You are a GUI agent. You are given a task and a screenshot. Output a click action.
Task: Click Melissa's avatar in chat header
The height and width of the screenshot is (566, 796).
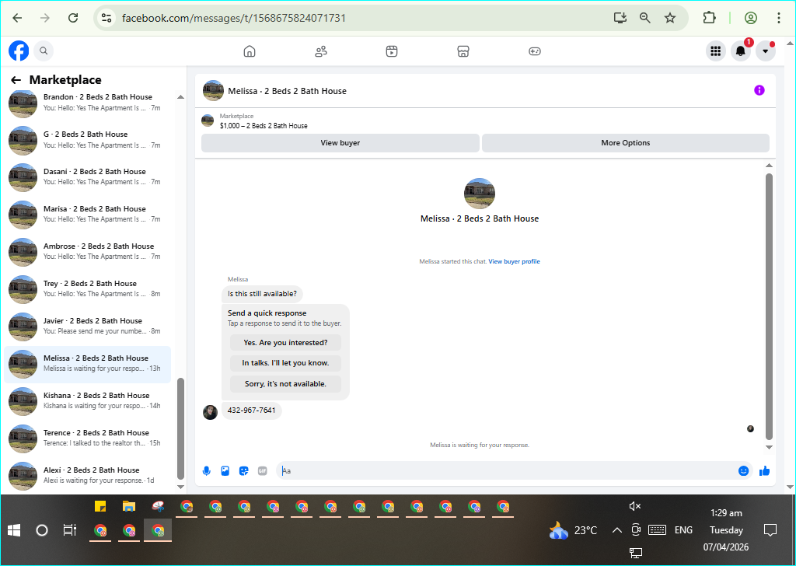(x=213, y=91)
